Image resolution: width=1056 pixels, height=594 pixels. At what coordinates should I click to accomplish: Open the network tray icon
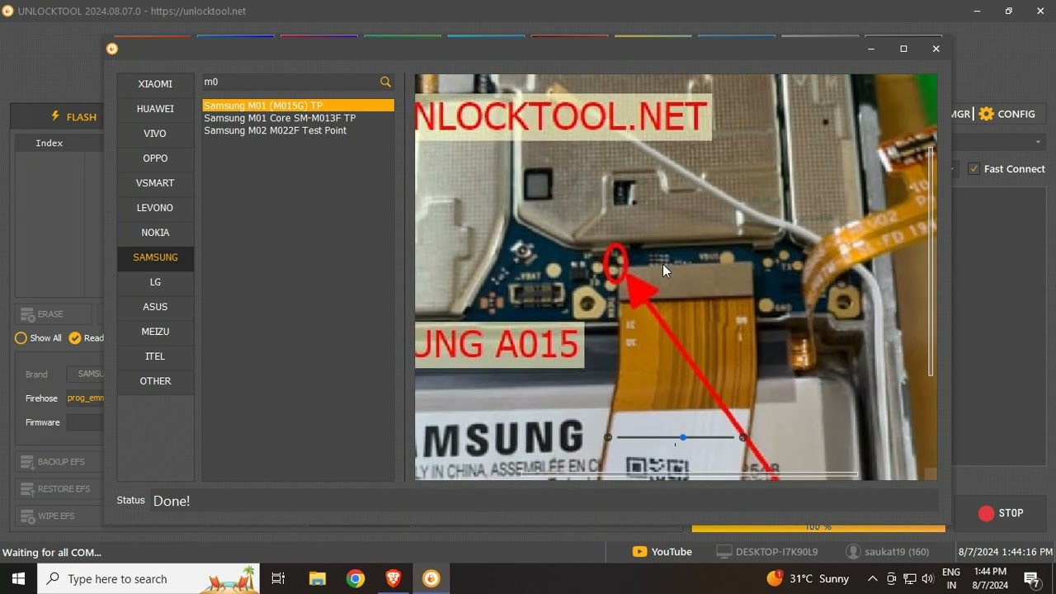point(909,579)
